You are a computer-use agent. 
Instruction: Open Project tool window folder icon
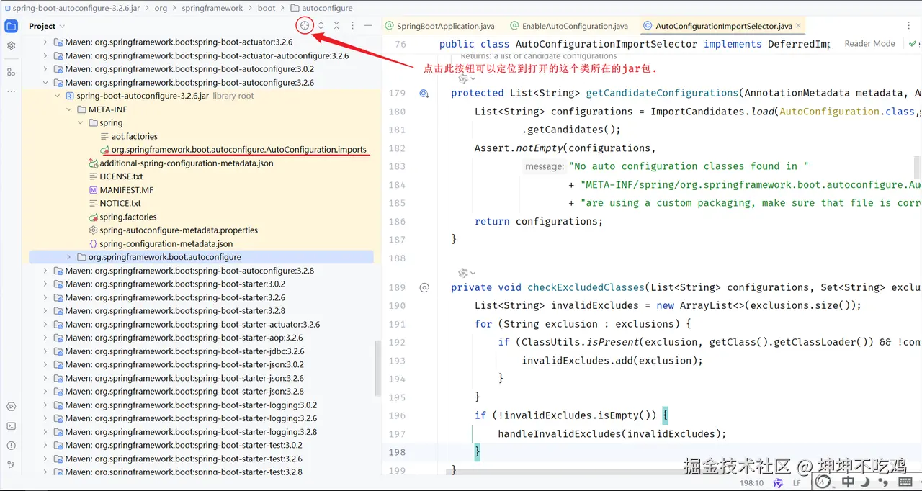point(12,27)
